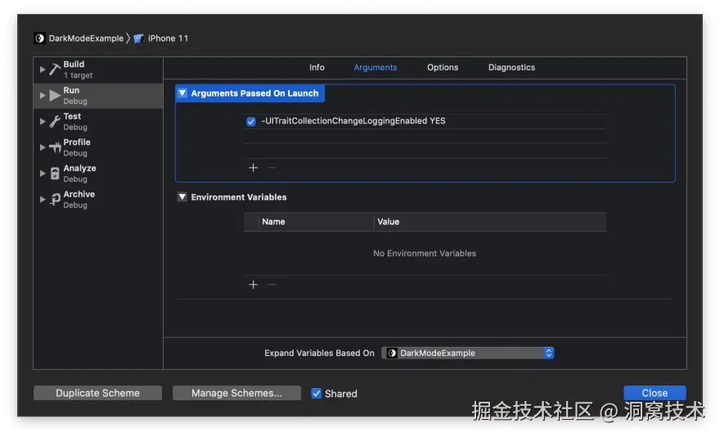
Task: Click app icon in Expand Variables dropdown
Action: coord(392,354)
